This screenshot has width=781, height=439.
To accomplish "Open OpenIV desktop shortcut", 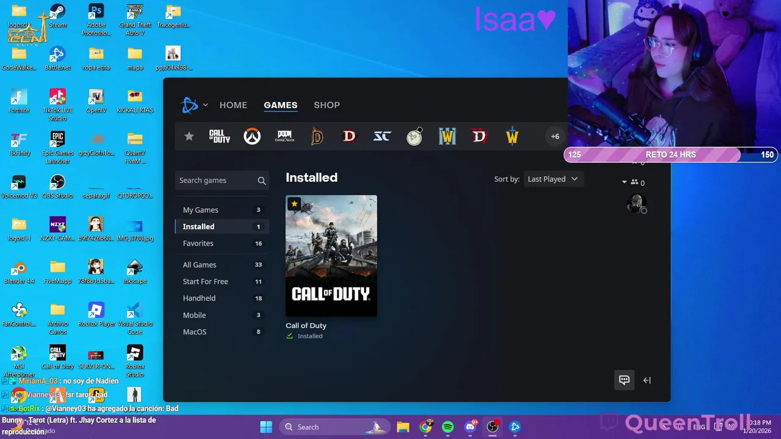I will point(96,101).
